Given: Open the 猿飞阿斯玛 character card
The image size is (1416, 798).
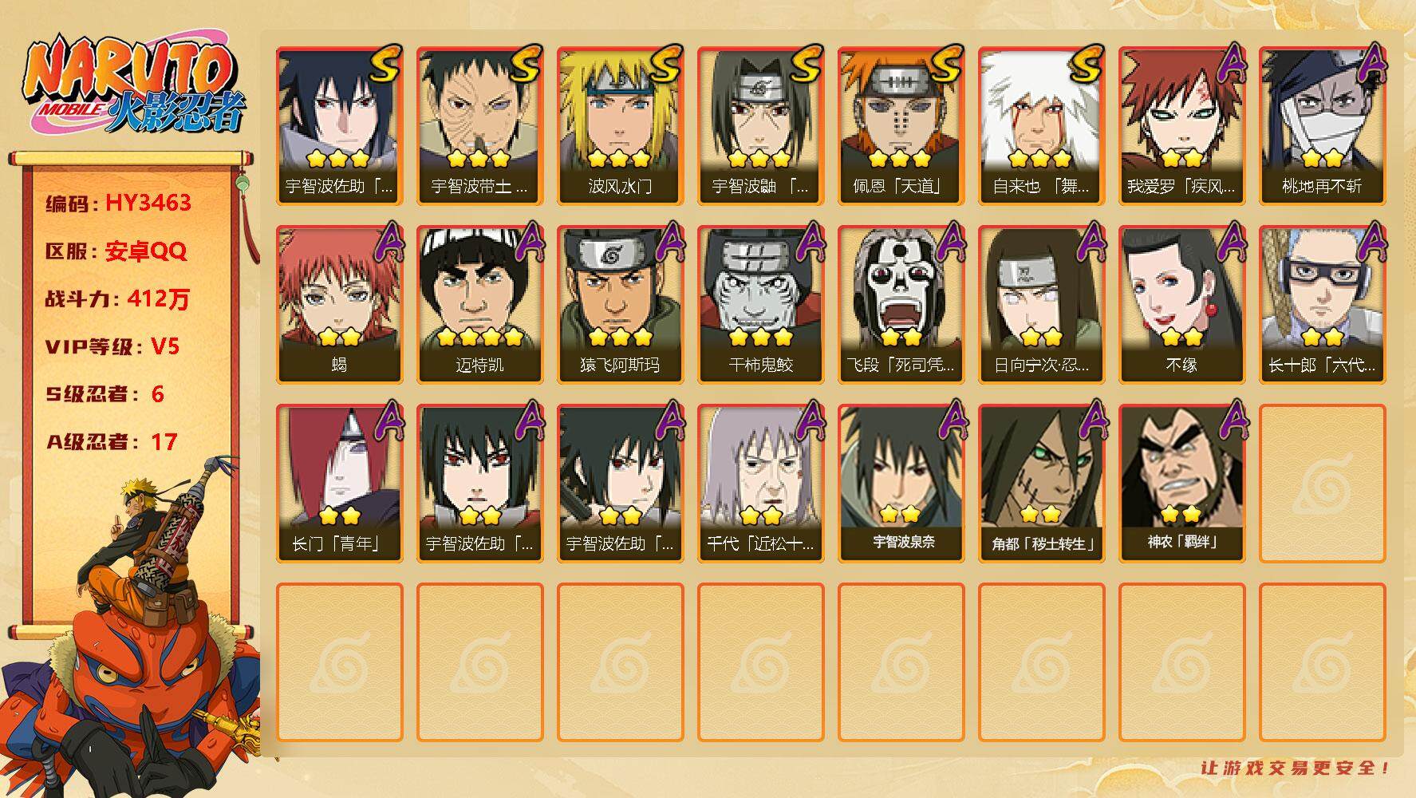Looking at the screenshot, I should tap(620, 304).
